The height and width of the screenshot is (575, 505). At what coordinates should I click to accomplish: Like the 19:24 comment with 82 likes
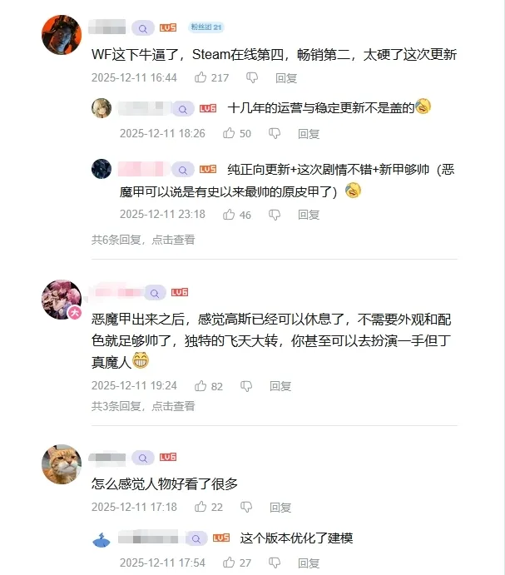pos(201,385)
